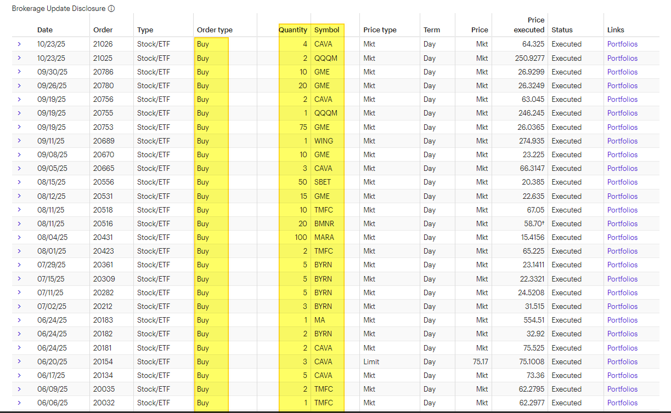Expand the 06/24/25 MA order row
This screenshot has width=671, height=413.
pyautogui.click(x=19, y=320)
